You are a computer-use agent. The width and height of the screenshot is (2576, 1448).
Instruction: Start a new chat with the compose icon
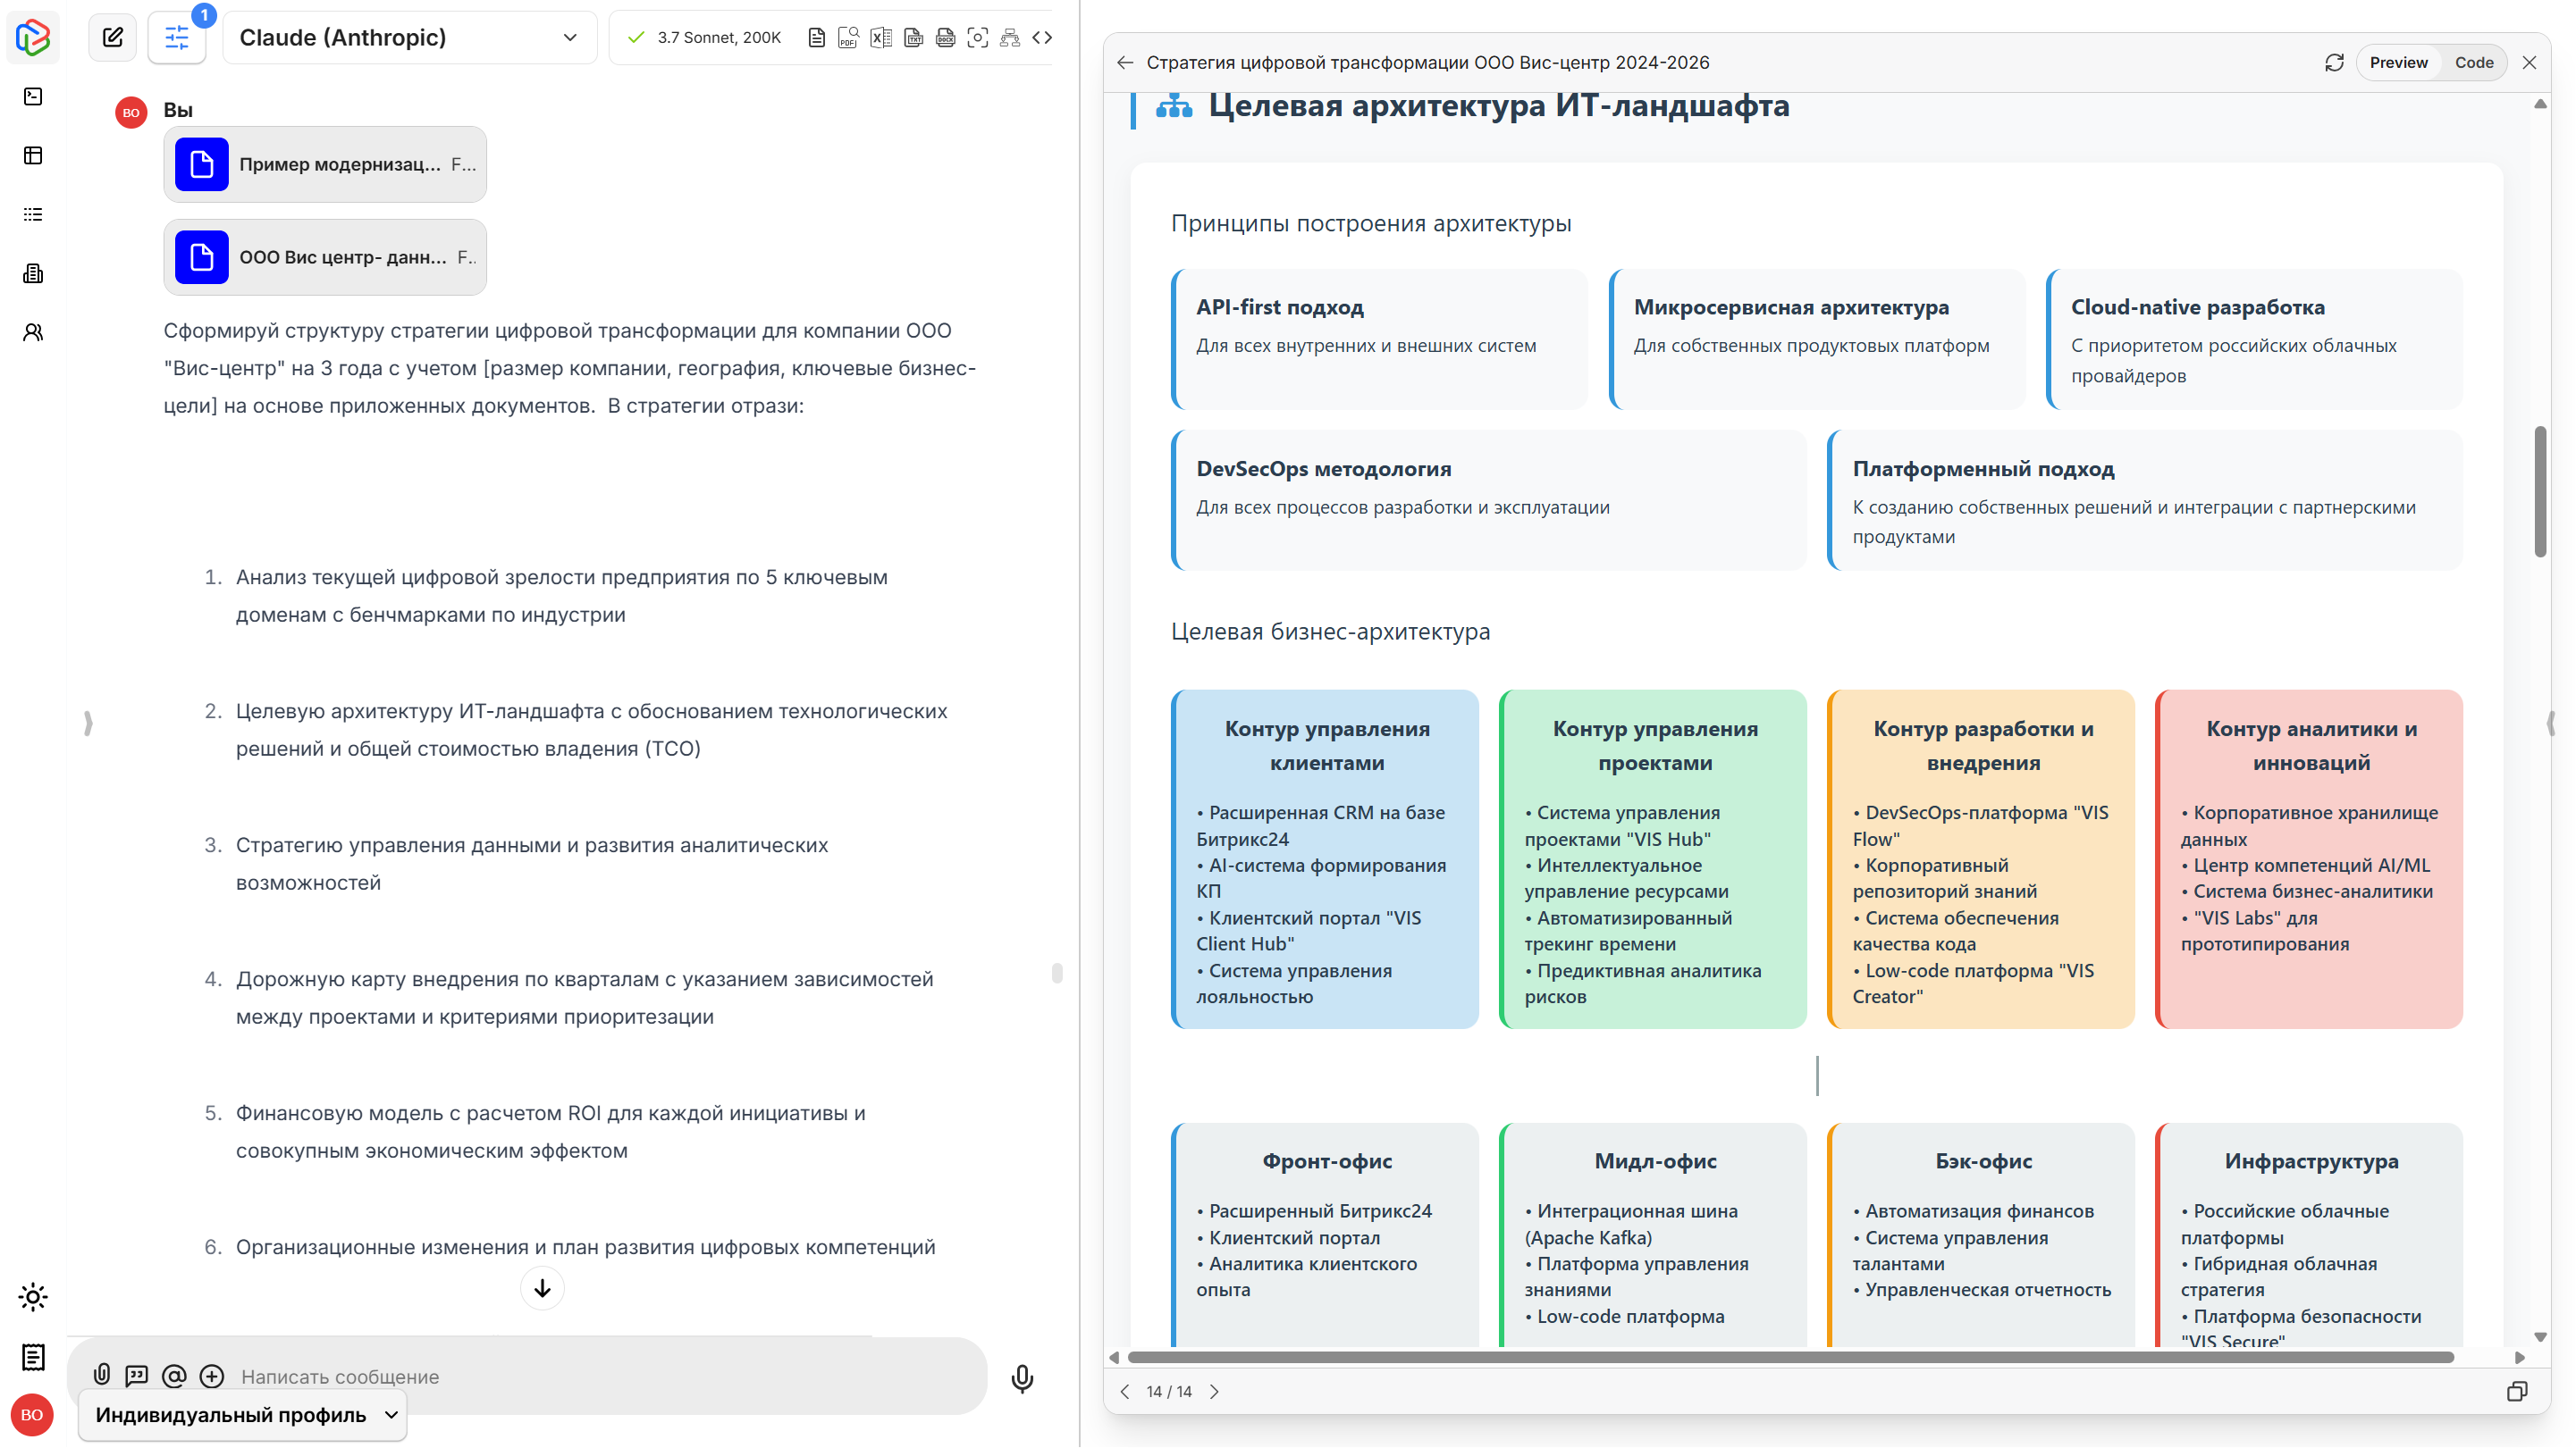(x=113, y=38)
